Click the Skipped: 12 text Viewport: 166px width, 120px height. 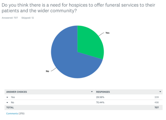click(28, 18)
